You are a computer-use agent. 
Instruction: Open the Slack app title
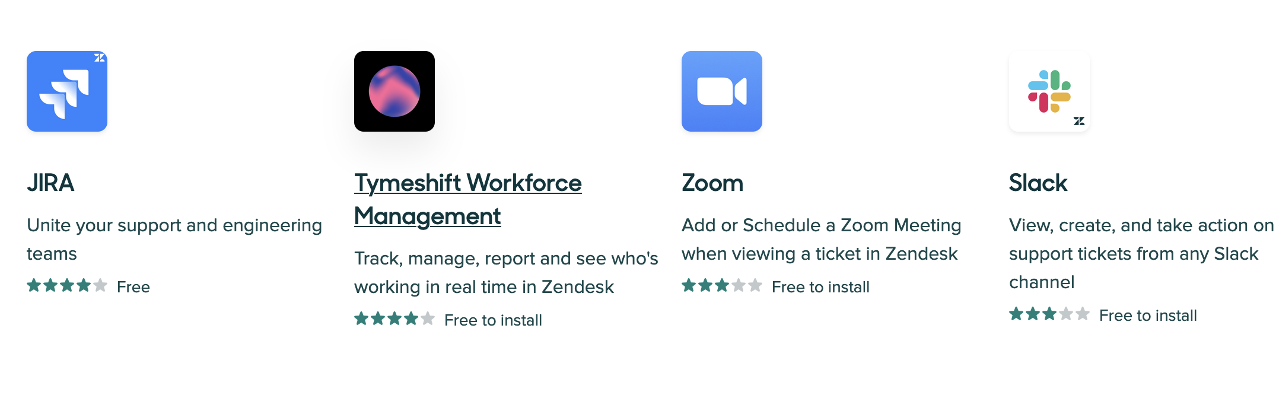pyautogui.click(x=1038, y=183)
